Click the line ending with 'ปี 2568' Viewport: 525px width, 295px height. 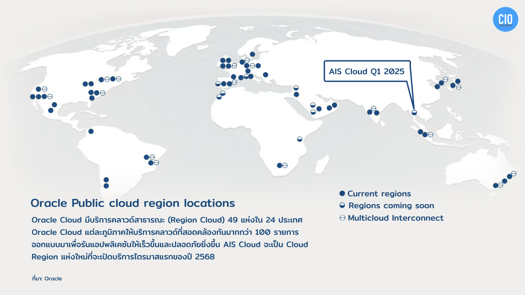point(123,257)
